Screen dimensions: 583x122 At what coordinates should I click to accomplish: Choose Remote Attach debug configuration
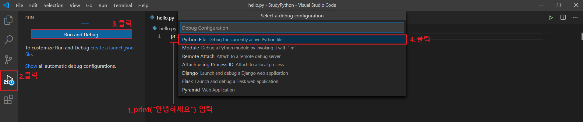[292, 56]
